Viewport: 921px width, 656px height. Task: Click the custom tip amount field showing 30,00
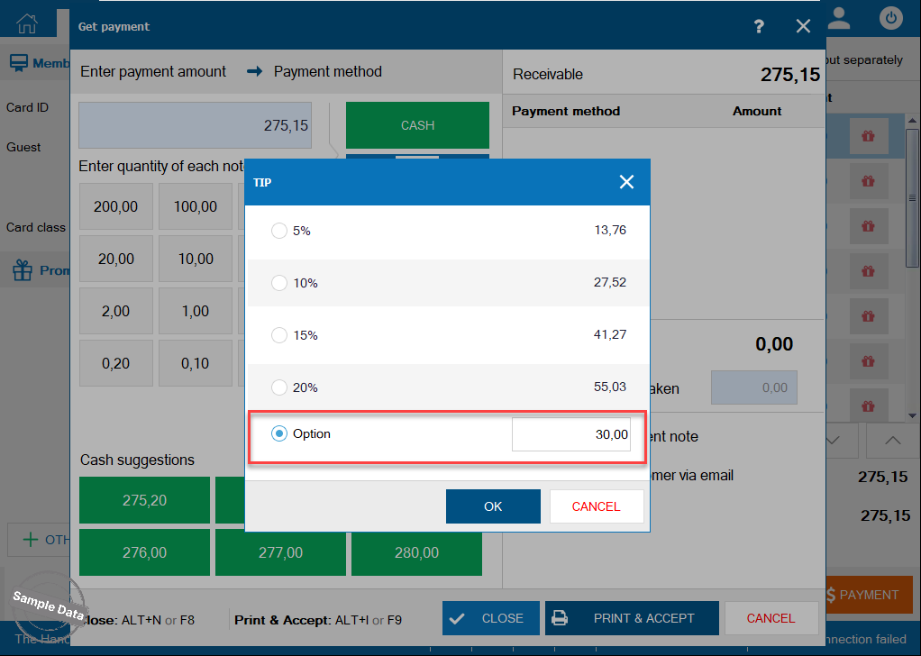pos(571,434)
